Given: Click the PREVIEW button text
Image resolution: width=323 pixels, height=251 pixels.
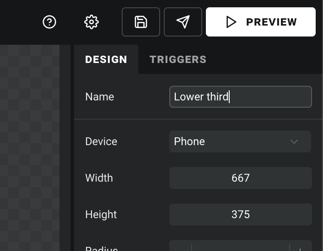Looking at the screenshot, I should (x=271, y=22).
